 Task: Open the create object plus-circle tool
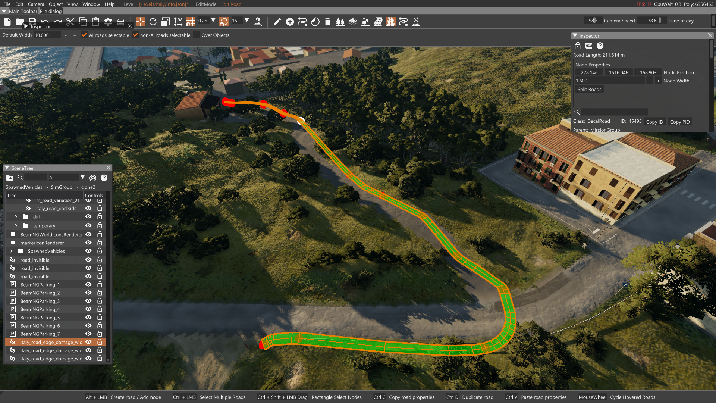tap(290, 22)
